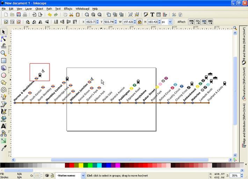248x179 pixels.
Task: Click zoom toggle icon at ruler corner
Action: tap(235, 28)
